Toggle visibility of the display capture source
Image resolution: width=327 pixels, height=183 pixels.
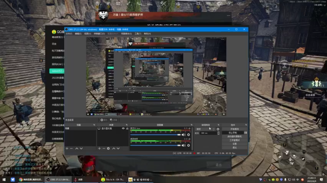[123, 129]
